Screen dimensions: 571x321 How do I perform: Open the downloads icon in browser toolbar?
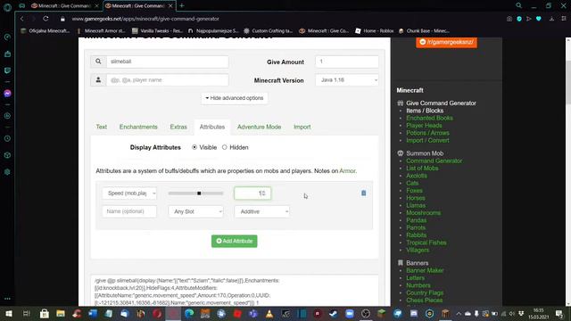(551, 19)
